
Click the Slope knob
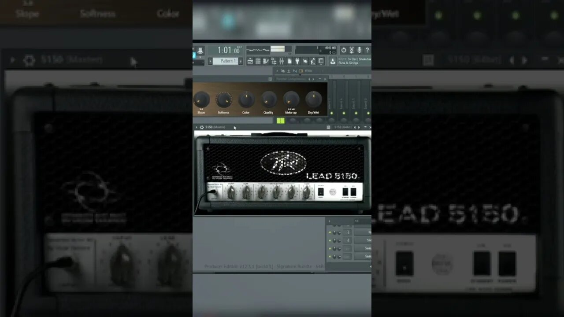[x=201, y=100]
